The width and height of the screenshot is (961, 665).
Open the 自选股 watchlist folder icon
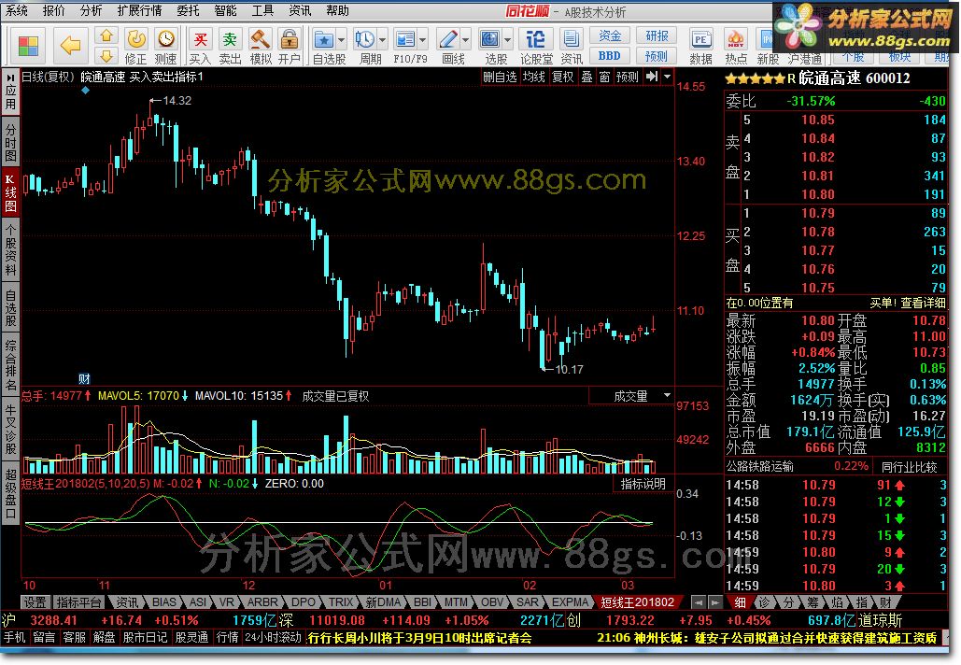point(323,40)
